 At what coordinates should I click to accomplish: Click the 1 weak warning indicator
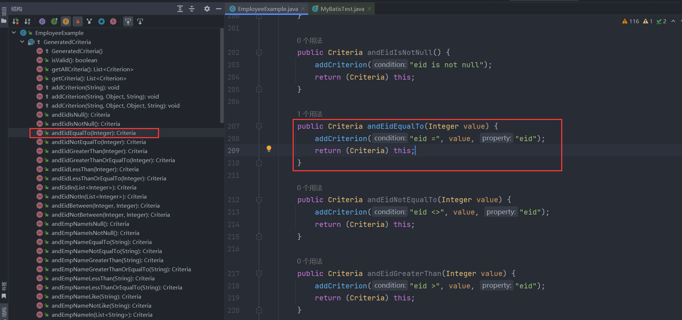tap(648, 21)
